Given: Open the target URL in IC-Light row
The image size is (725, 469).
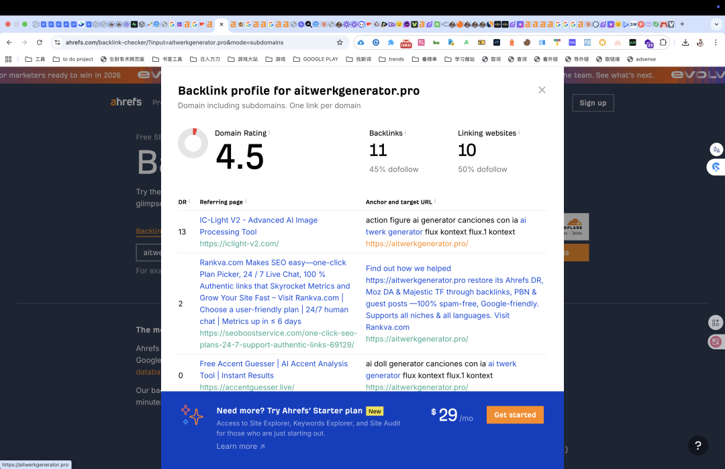Looking at the screenshot, I should click(417, 243).
